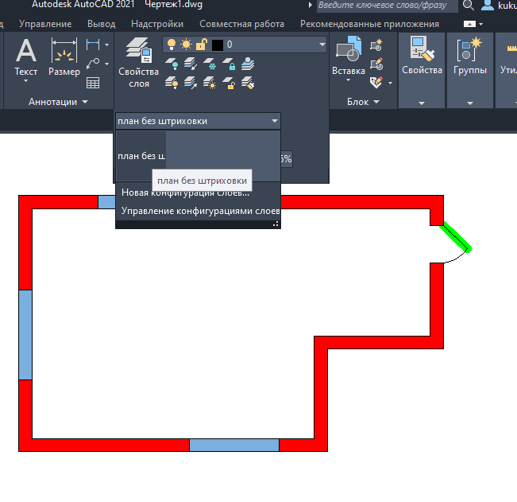Select layer state план без ш list entry
517x502 pixels.
(x=141, y=156)
